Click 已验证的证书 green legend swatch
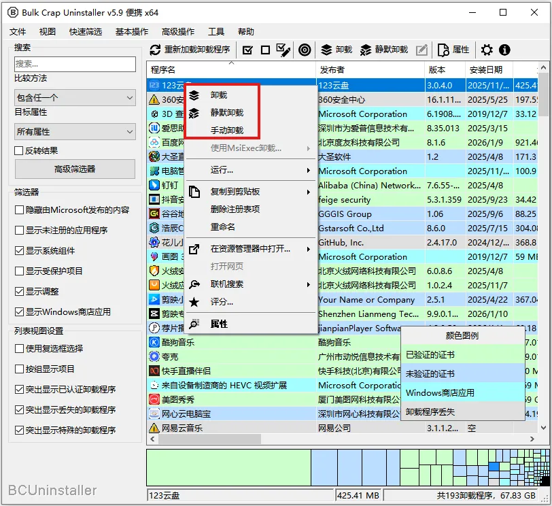552x506 pixels. click(x=463, y=354)
